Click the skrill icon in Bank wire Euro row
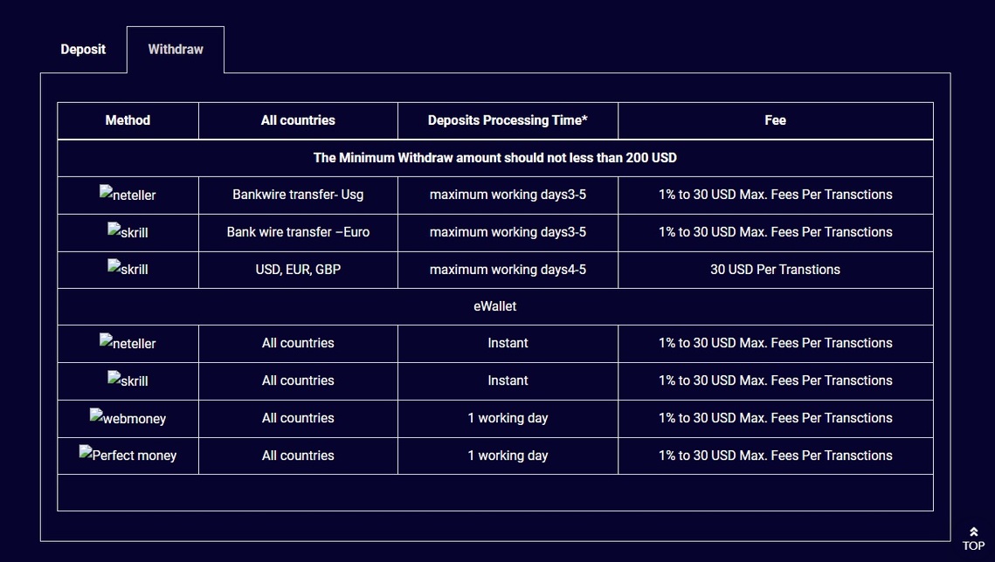 [x=128, y=231]
